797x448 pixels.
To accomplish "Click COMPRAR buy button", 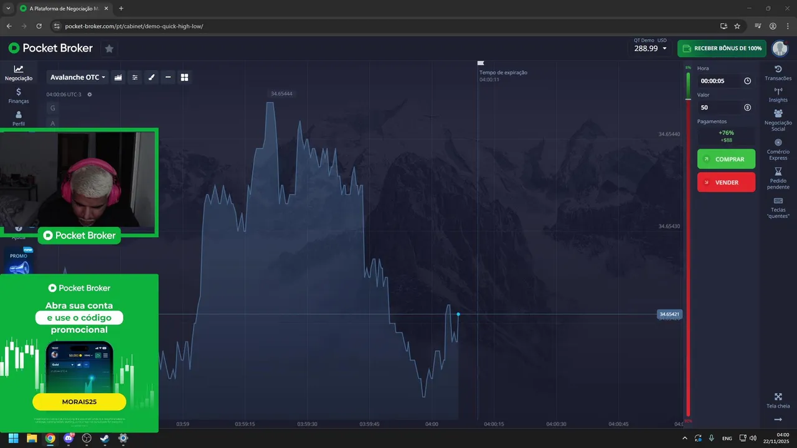I will coord(726,159).
